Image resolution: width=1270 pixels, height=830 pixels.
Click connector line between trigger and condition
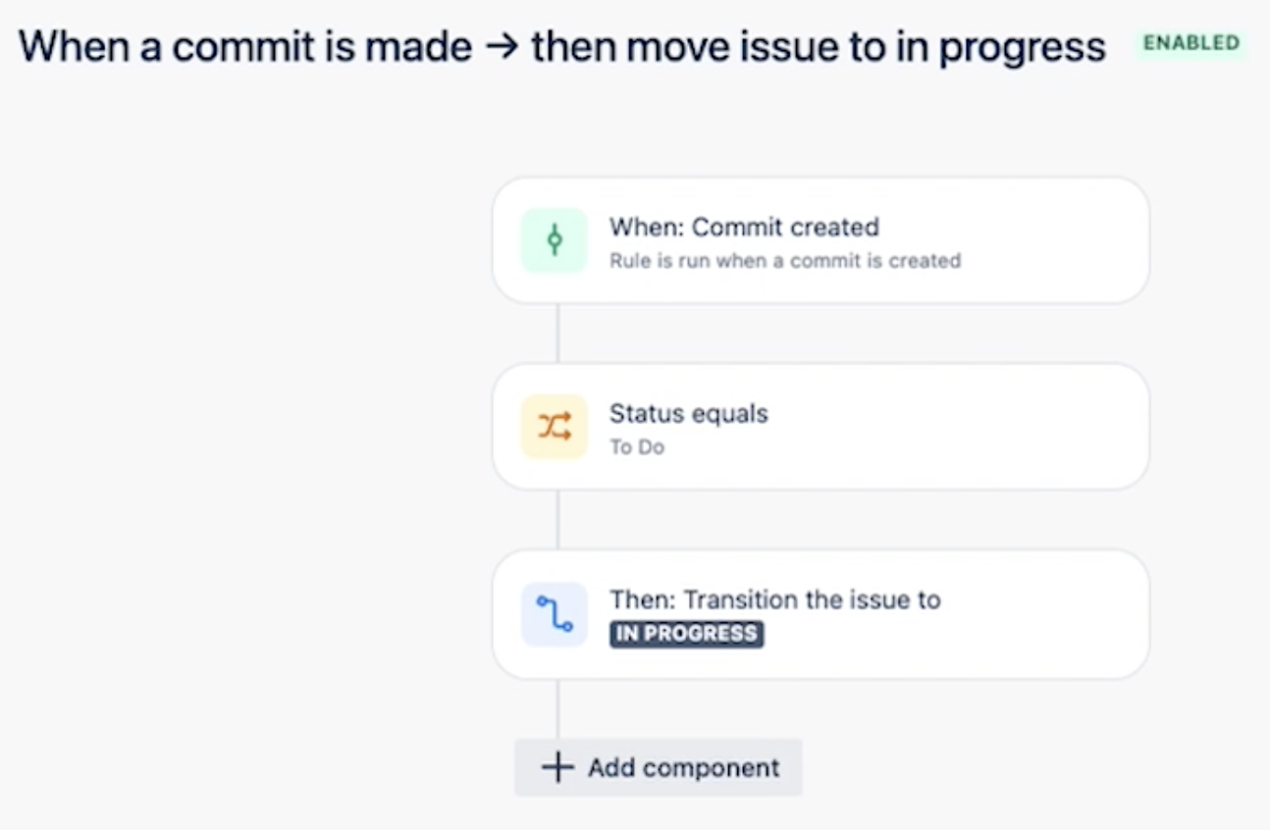click(557, 334)
